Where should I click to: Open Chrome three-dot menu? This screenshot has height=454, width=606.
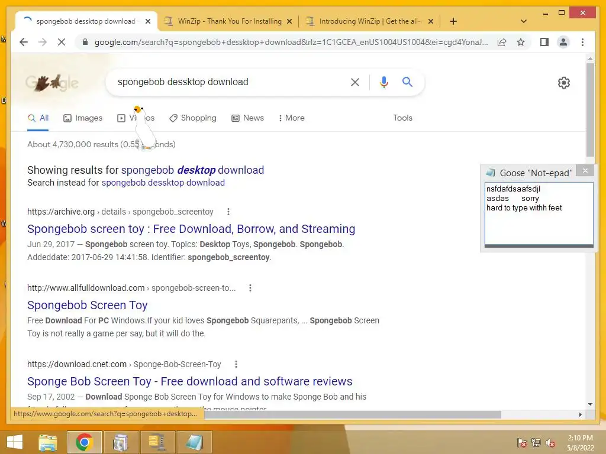coord(582,42)
